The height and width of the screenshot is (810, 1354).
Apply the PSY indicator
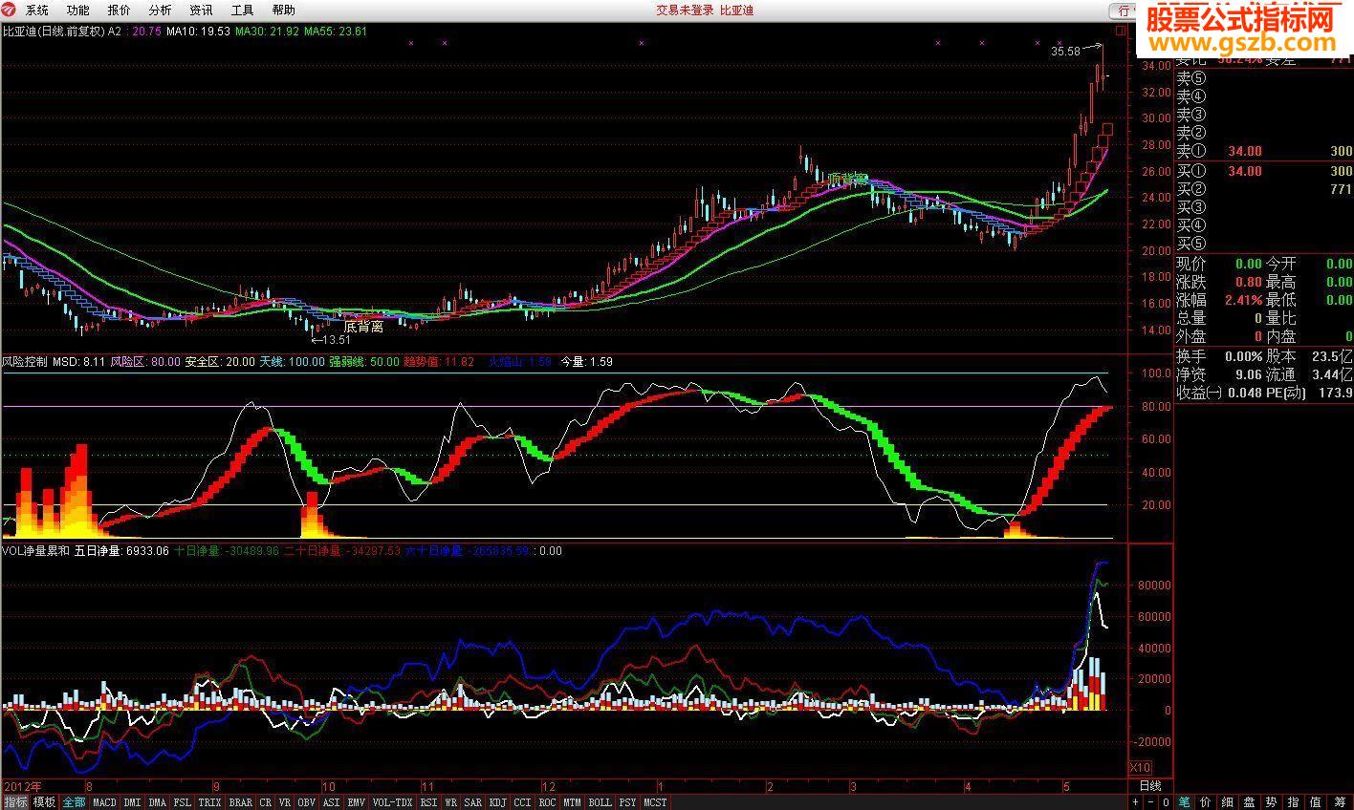pos(628,802)
